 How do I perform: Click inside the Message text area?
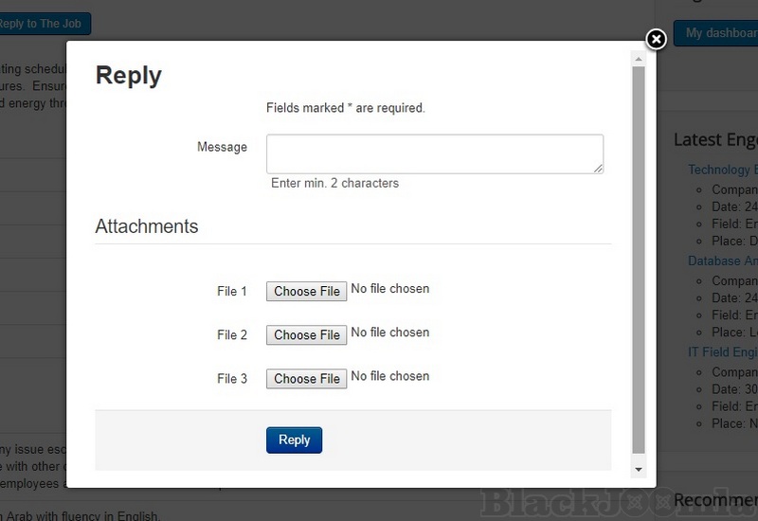click(434, 153)
